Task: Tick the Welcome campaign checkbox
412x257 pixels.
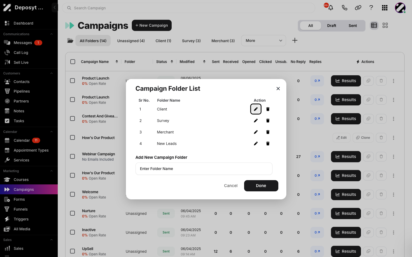Action: [x=72, y=194]
